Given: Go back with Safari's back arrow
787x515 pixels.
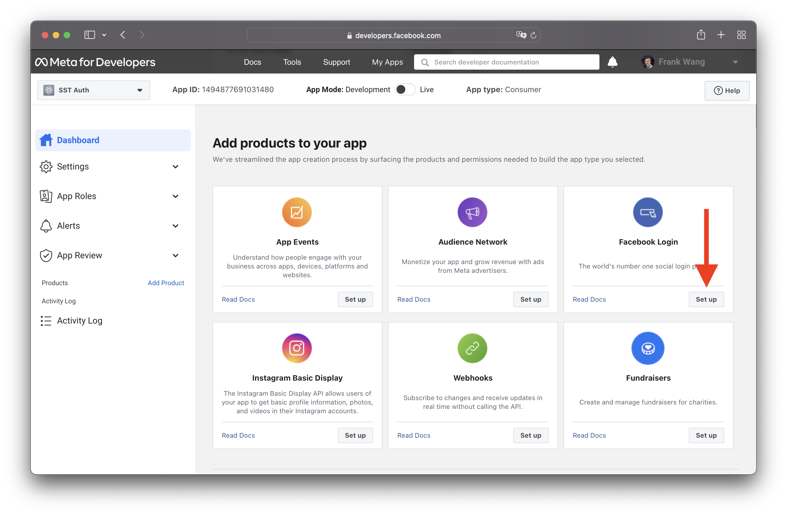Looking at the screenshot, I should tap(123, 35).
